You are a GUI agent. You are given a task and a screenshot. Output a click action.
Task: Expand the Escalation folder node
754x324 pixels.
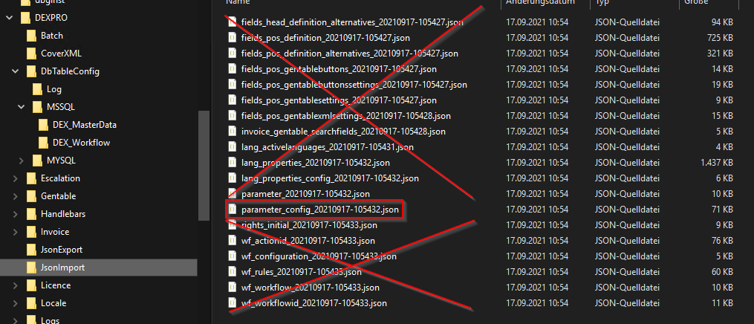click(x=16, y=178)
